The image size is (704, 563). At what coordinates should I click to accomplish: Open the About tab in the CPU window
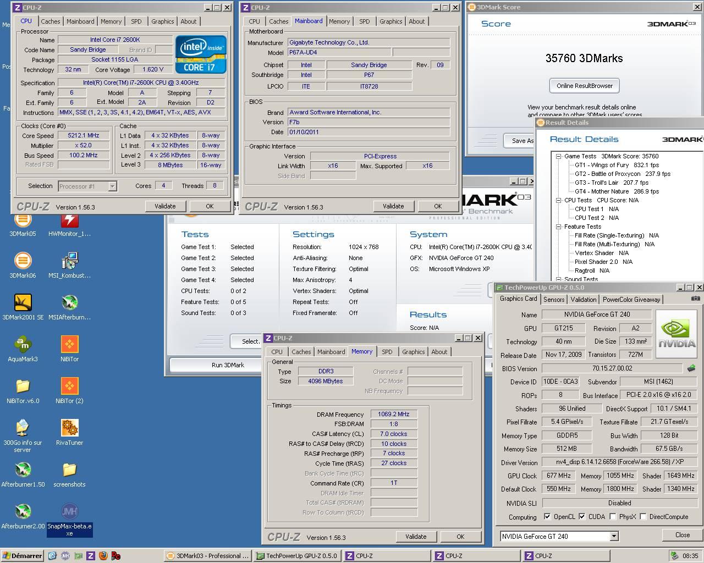point(189,21)
